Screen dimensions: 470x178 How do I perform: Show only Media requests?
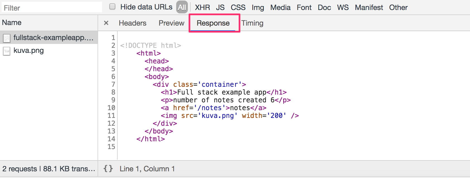tap(280, 8)
